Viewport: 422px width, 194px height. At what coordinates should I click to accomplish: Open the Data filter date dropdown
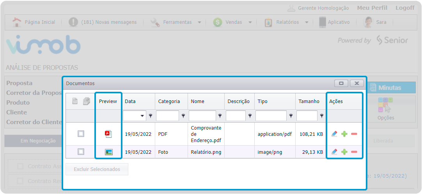pos(142,116)
